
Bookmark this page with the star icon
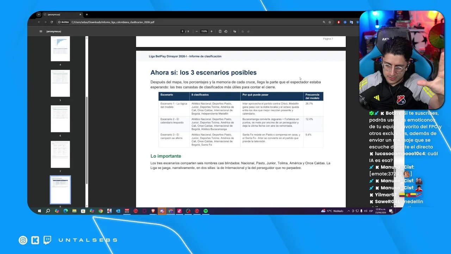[330, 22]
